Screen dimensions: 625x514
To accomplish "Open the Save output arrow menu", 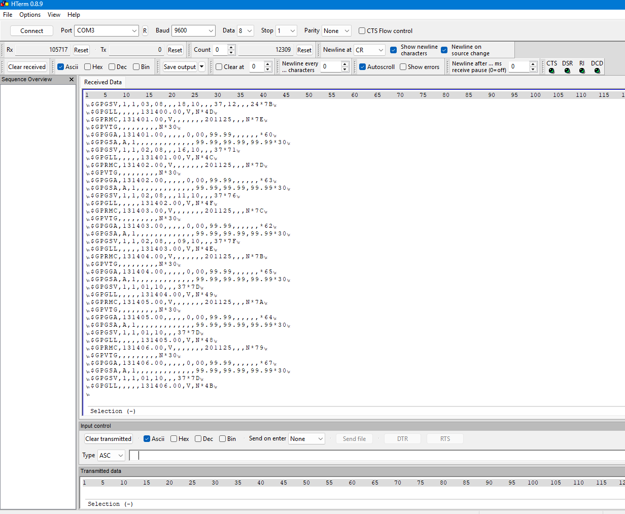I will pyautogui.click(x=202, y=67).
